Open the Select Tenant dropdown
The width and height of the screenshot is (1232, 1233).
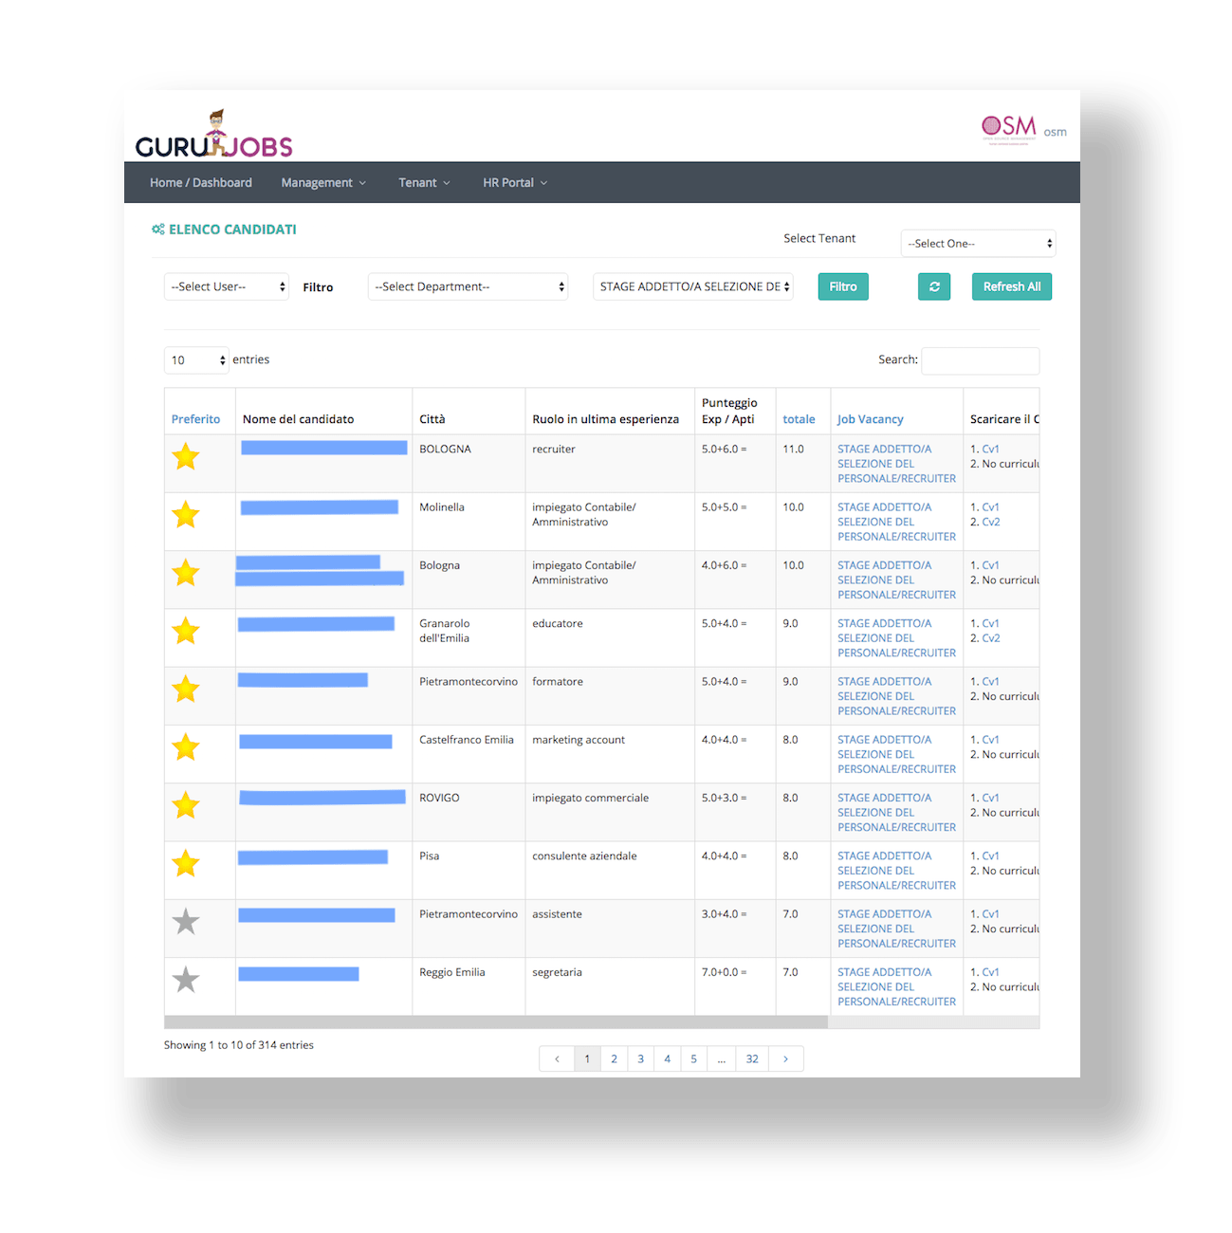click(x=977, y=243)
